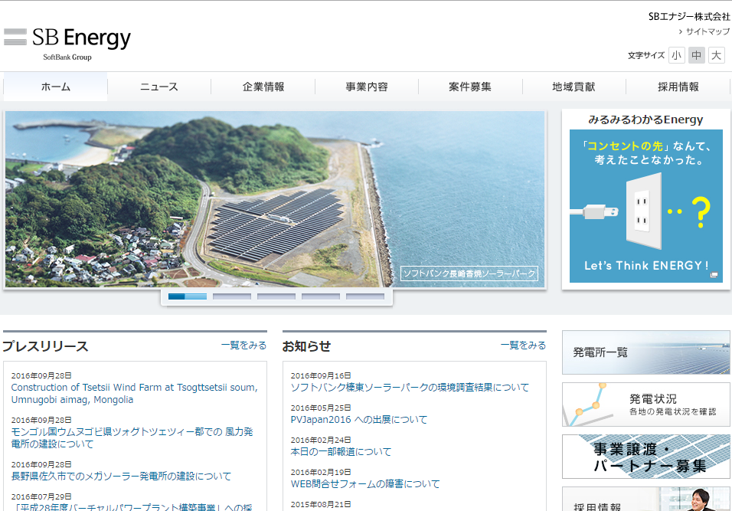
Task: Set font size to 中
Action: pos(697,56)
